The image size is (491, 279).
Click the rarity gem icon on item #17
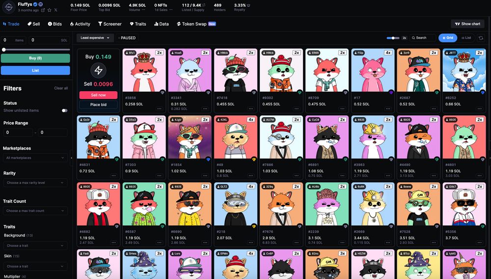391,92
